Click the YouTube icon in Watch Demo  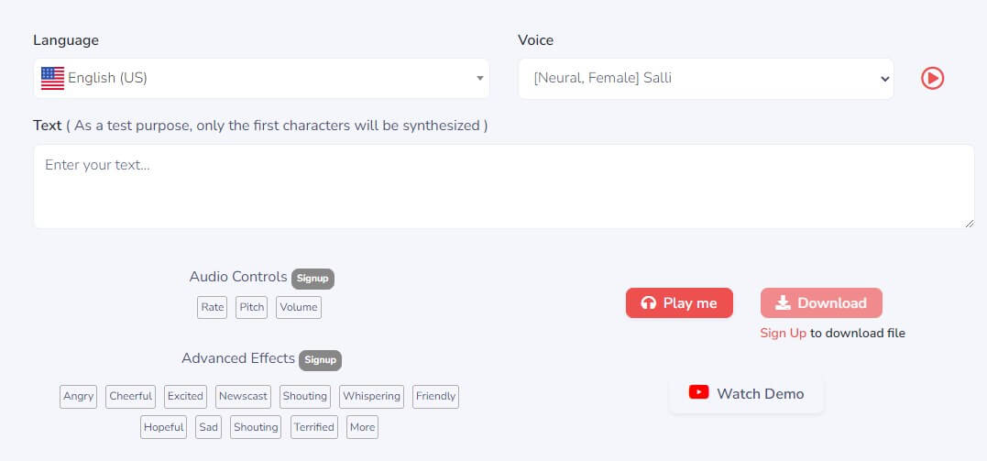click(x=698, y=392)
